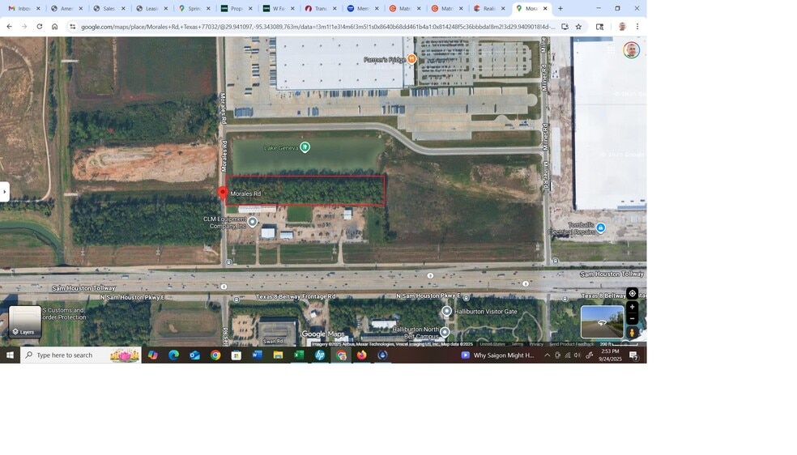Click the Why Saigon Might news widget
This screenshot has height=455, width=797.
[497, 355]
